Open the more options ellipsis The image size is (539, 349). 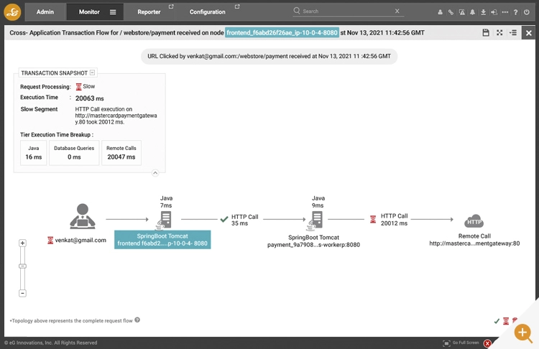pyautogui.click(x=505, y=12)
